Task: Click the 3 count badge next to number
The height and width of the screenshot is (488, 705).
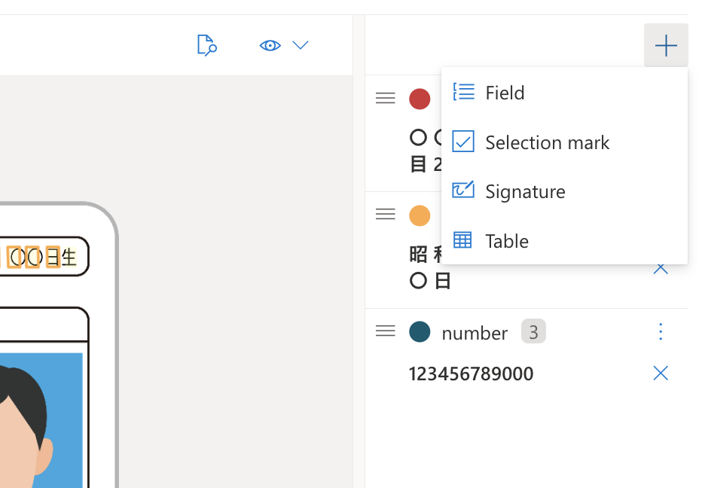Action: point(533,331)
